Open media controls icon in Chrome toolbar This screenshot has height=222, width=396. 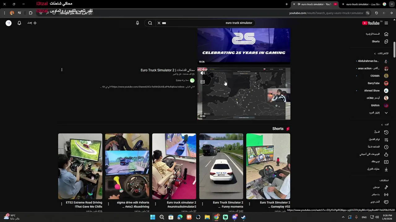tap(19, 13)
